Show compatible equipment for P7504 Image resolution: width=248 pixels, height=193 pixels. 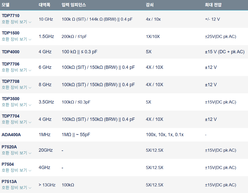(17, 170)
